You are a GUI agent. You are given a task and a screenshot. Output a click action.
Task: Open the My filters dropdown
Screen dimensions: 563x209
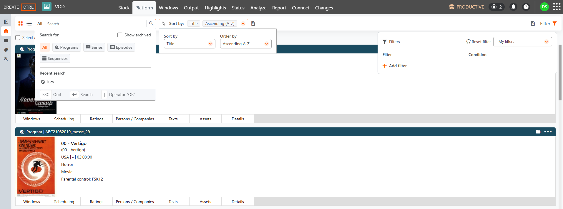point(522,42)
